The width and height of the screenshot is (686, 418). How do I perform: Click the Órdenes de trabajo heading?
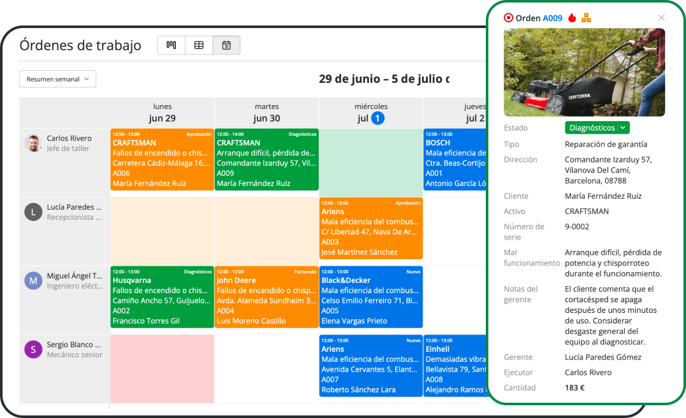(x=80, y=45)
